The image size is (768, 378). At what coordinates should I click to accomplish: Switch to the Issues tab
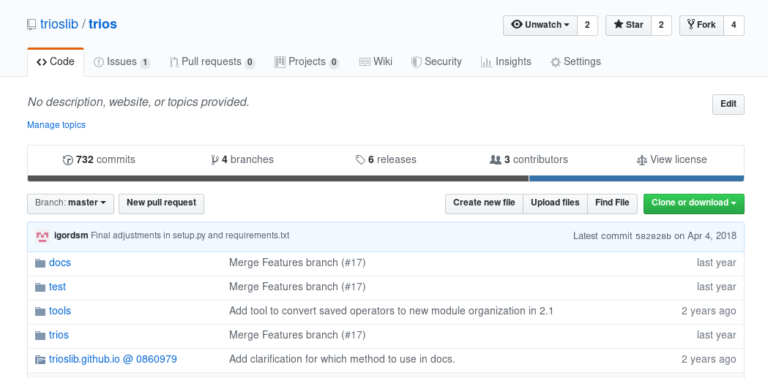pos(122,62)
